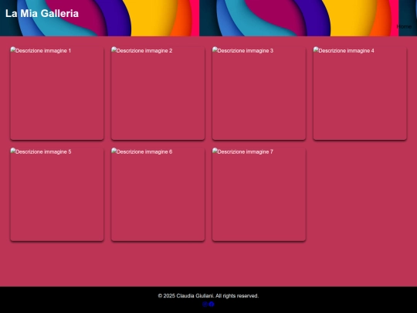
Task: Select the Descrizione immagine 6 gallery card
Action: coord(158,195)
